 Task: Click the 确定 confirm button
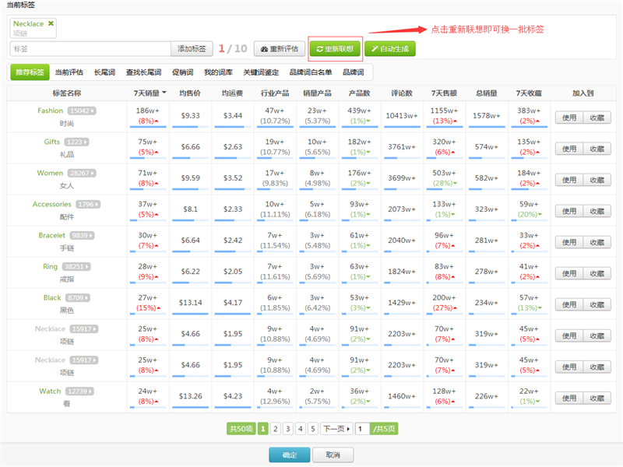pos(289,455)
